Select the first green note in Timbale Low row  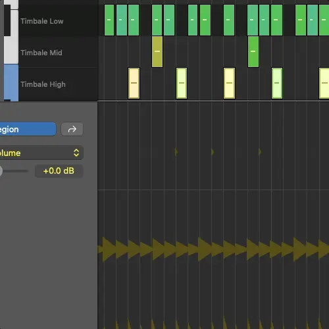109,20
